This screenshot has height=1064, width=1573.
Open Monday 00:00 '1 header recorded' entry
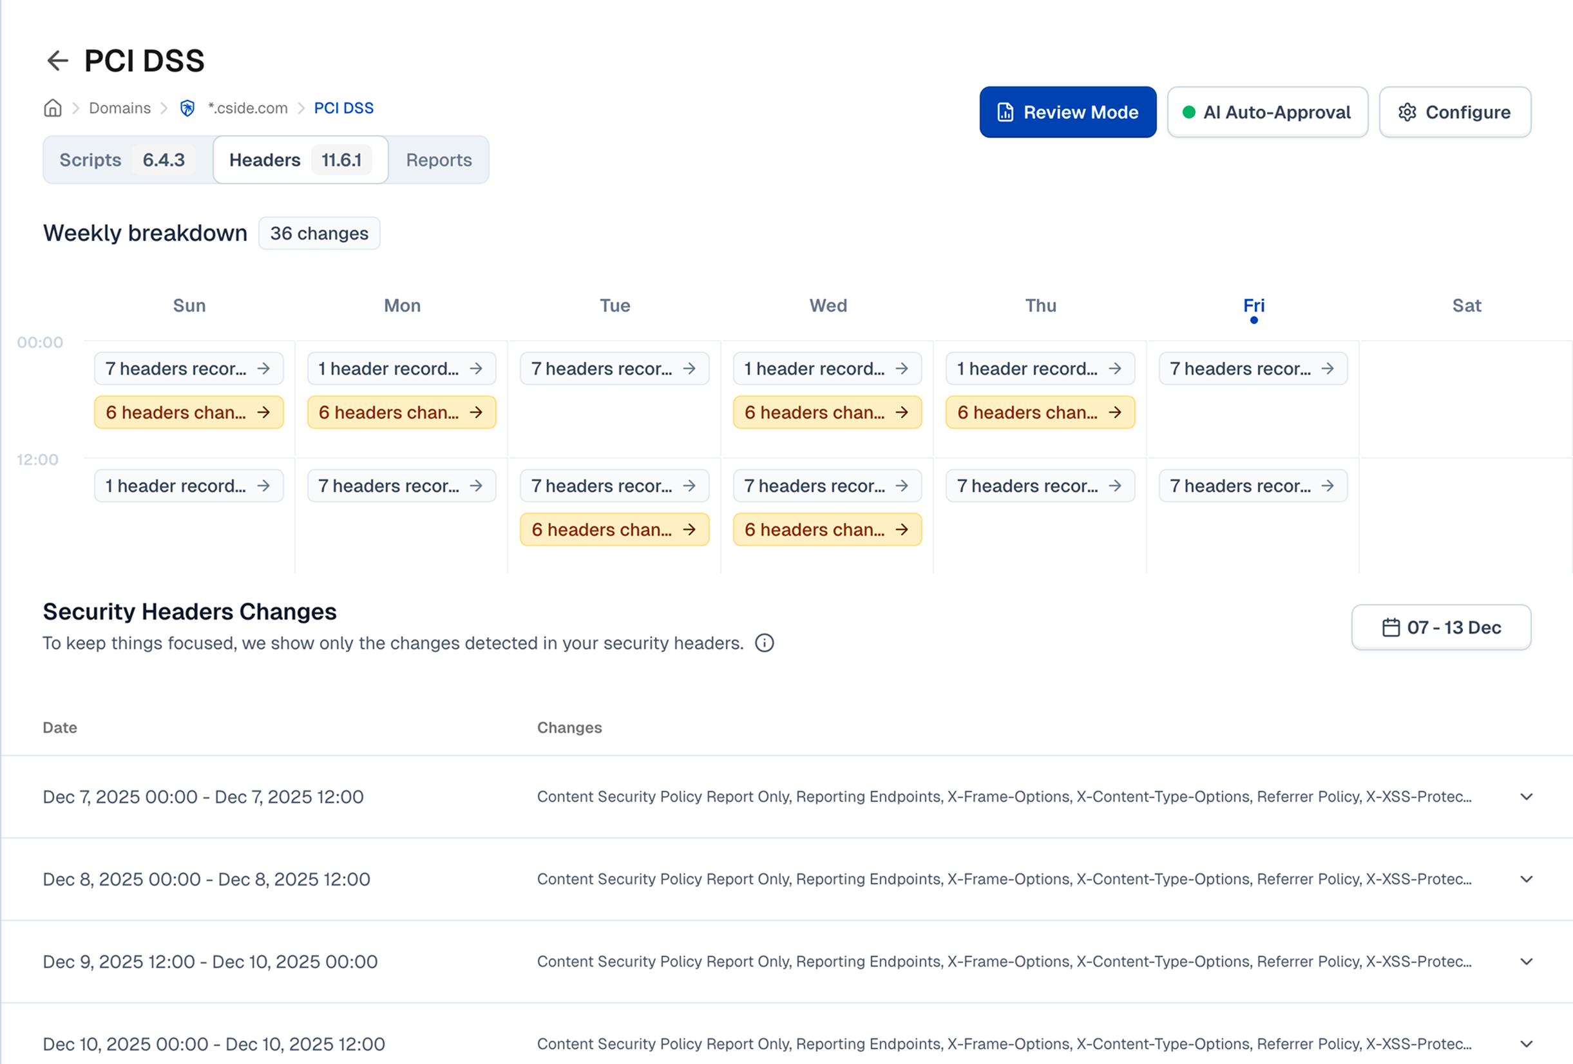click(402, 369)
